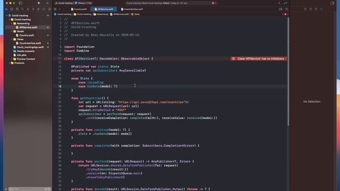This screenshot has width=340, height=191.
Task: Open the Find navigator
Action: (x=22, y=9)
